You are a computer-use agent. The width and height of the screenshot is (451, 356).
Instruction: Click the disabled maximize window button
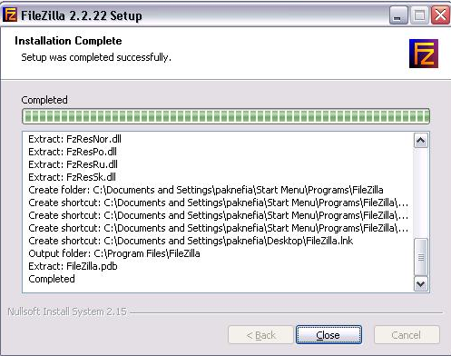point(419,15)
